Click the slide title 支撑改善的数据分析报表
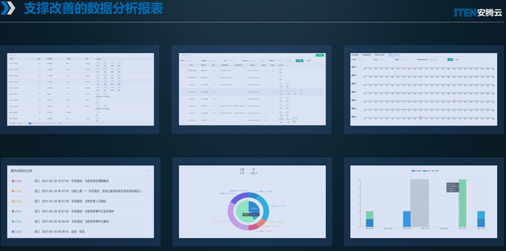This screenshot has width=506, height=251. point(94,8)
